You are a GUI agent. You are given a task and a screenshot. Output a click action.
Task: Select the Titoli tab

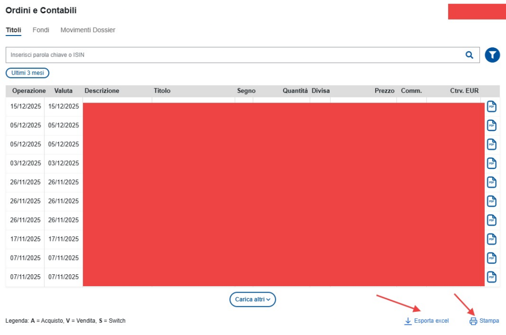coord(13,30)
